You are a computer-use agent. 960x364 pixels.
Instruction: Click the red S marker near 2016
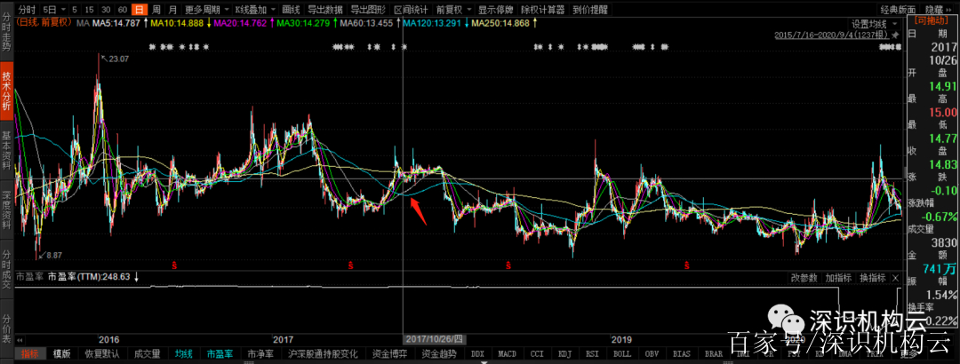174,265
